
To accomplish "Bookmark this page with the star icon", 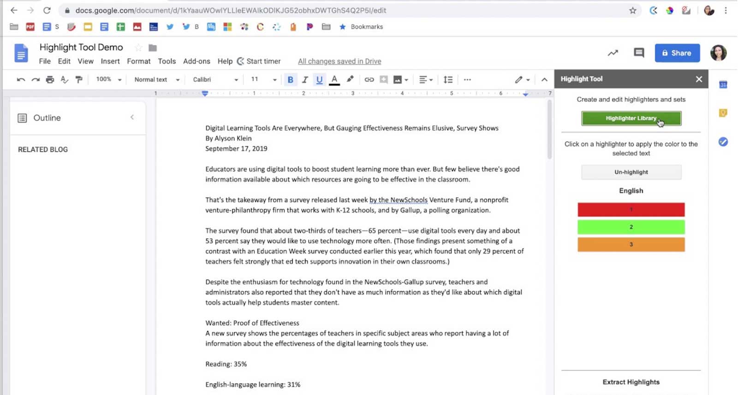I will [x=633, y=10].
